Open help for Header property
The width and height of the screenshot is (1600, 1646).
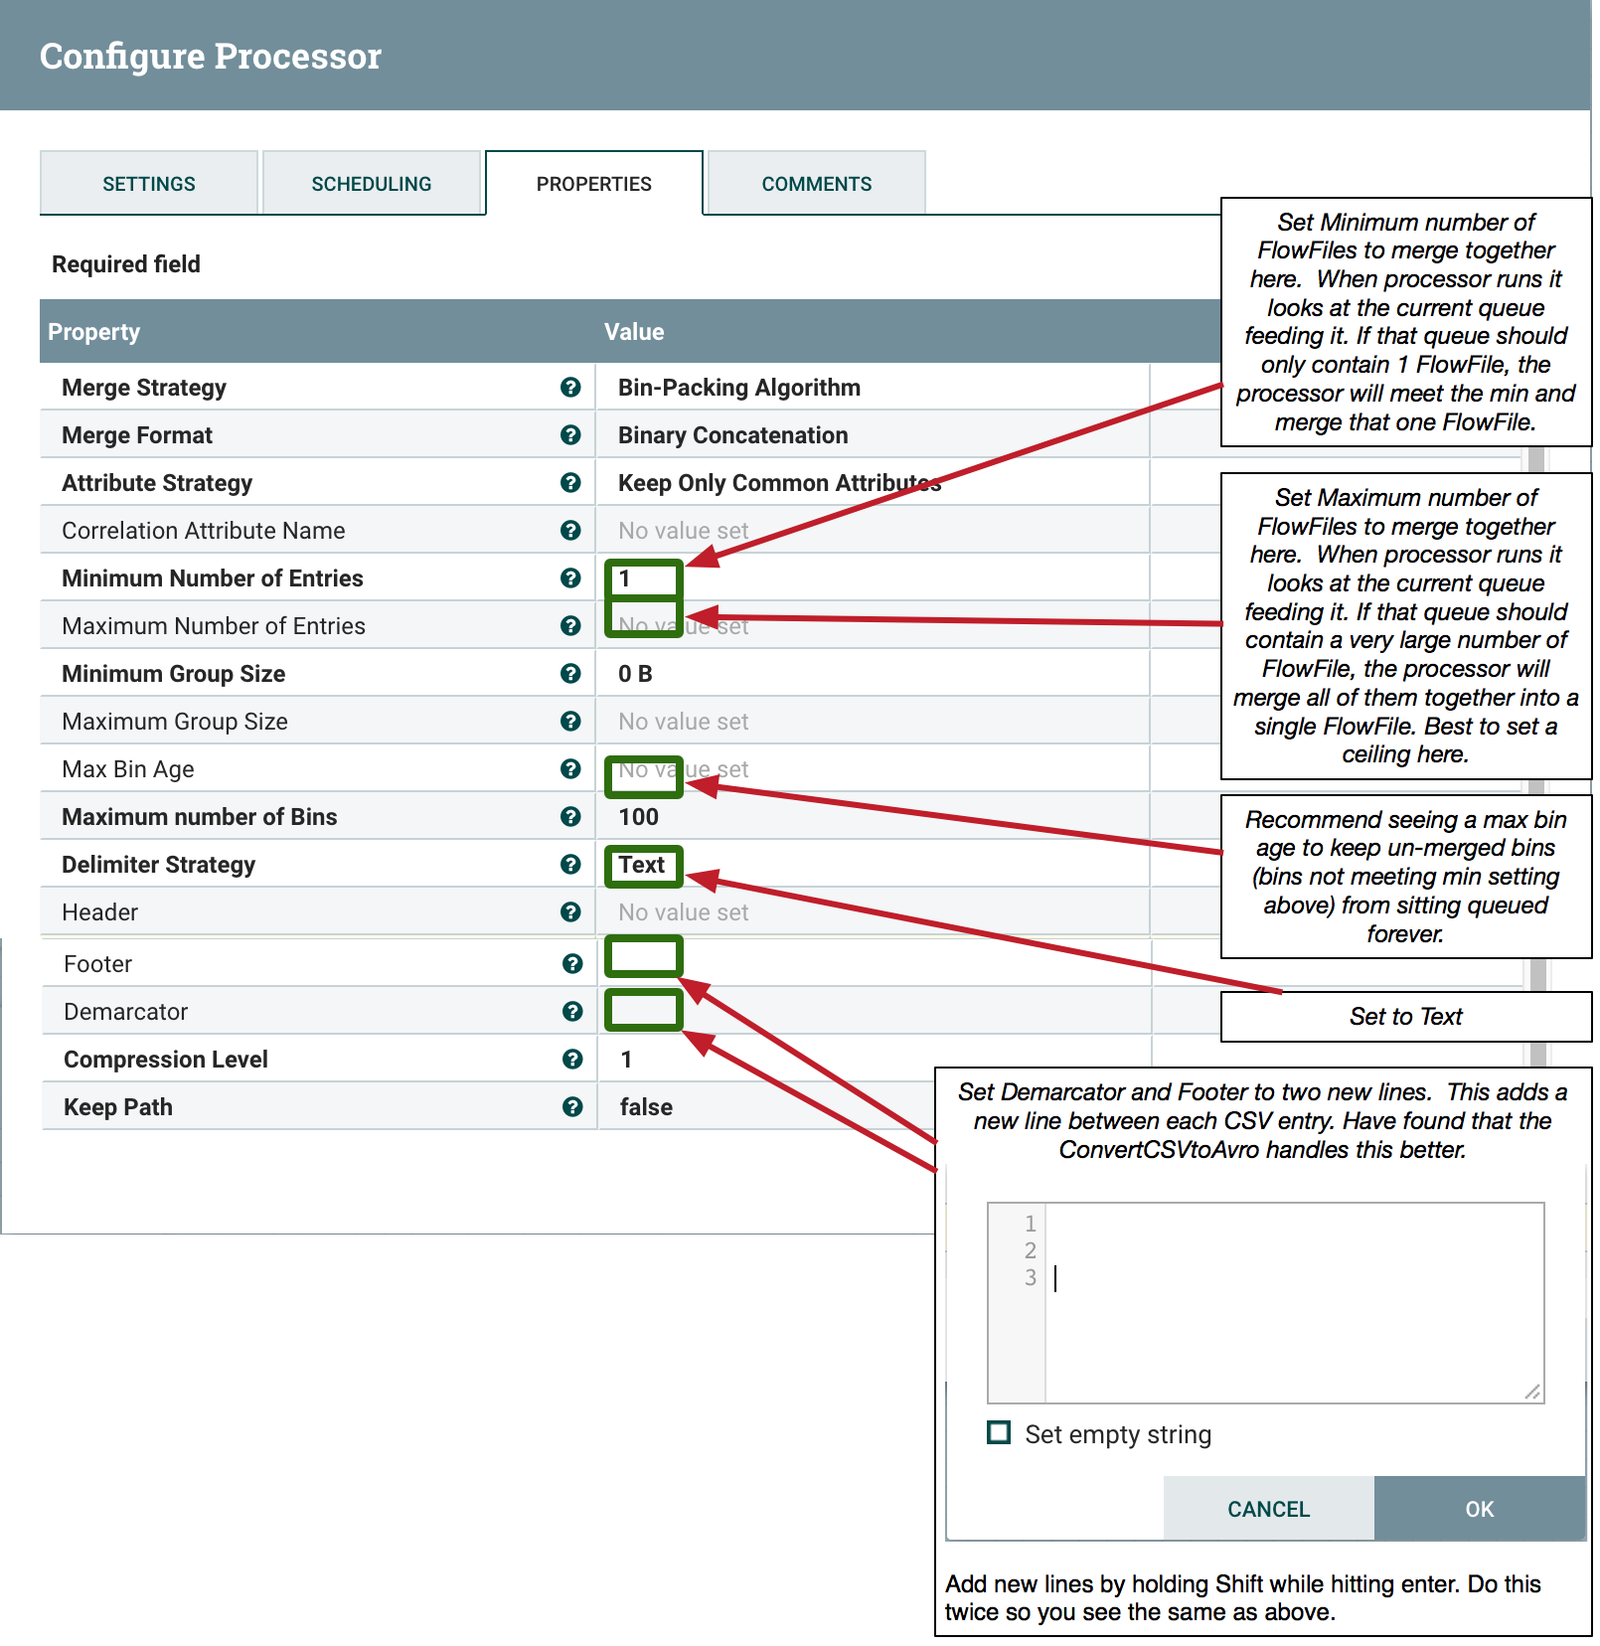[x=570, y=911]
